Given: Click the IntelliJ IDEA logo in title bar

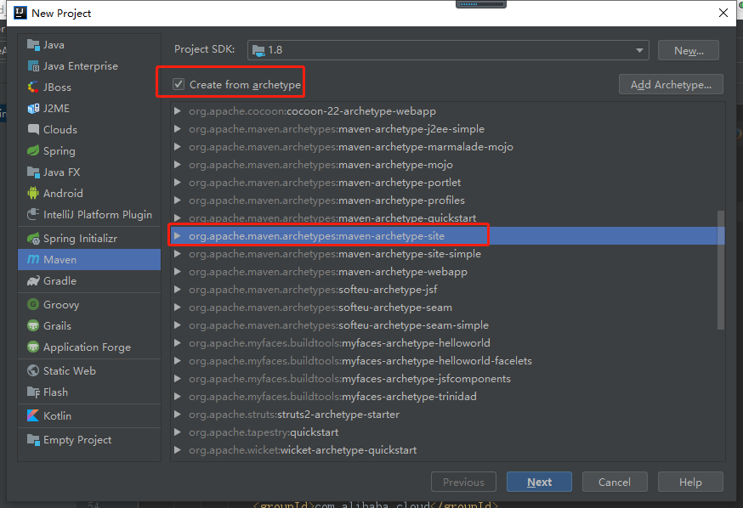Looking at the screenshot, I should 20,13.
